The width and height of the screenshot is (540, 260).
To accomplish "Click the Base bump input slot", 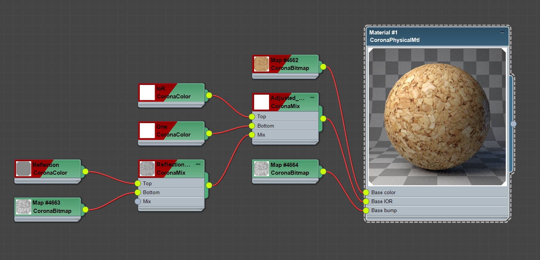I will 365,210.
